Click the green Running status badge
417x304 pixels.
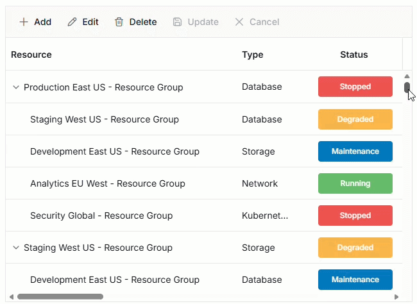pyautogui.click(x=355, y=183)
